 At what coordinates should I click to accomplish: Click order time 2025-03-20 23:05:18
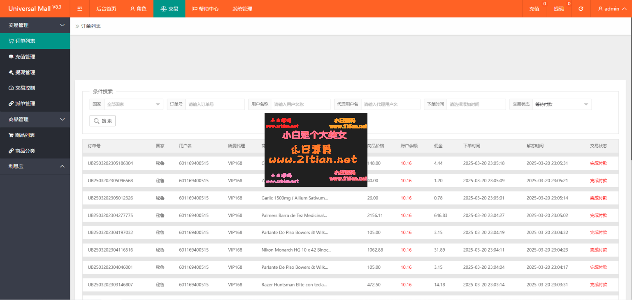point(484,163)
